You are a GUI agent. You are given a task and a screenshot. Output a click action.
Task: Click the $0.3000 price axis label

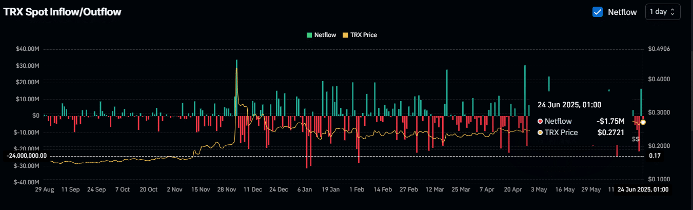(659, 112)
